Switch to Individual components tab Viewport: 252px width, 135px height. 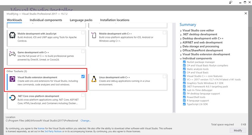46,20
